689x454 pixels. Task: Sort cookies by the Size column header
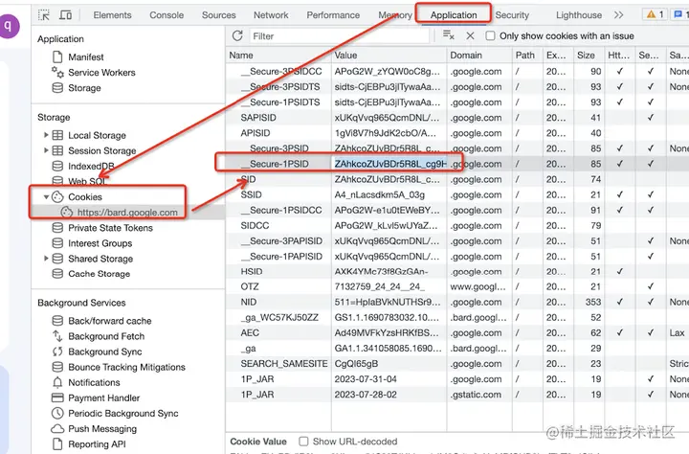point(589,55)
